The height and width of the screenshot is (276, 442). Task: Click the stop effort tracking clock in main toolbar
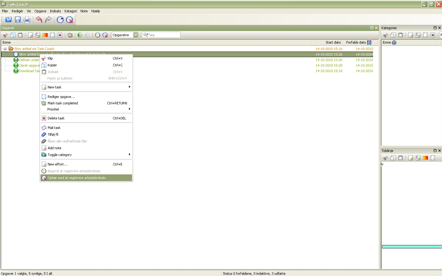click(70, 20)
